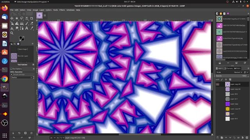
Task: Undo button in the history dock
Action: [x=14, y=137]
